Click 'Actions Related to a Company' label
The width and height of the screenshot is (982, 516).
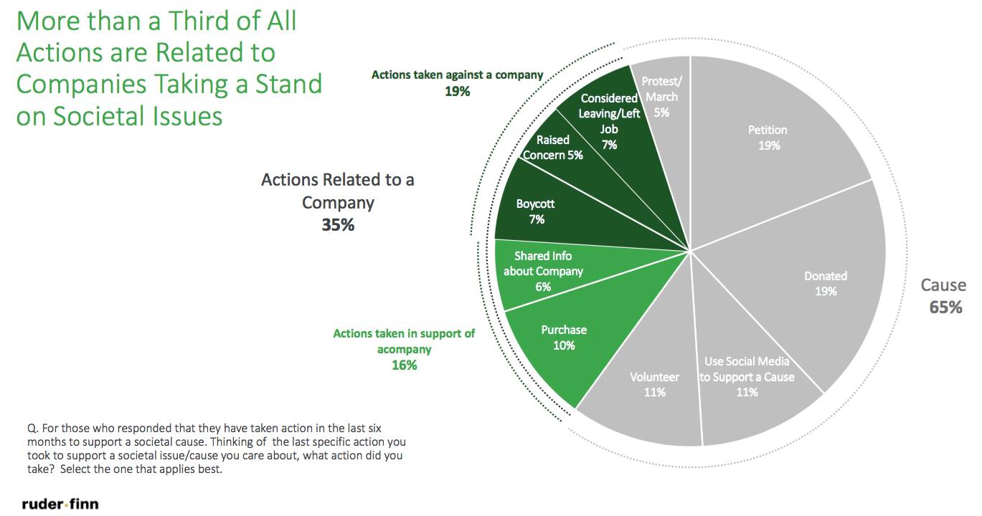(338, 191)
